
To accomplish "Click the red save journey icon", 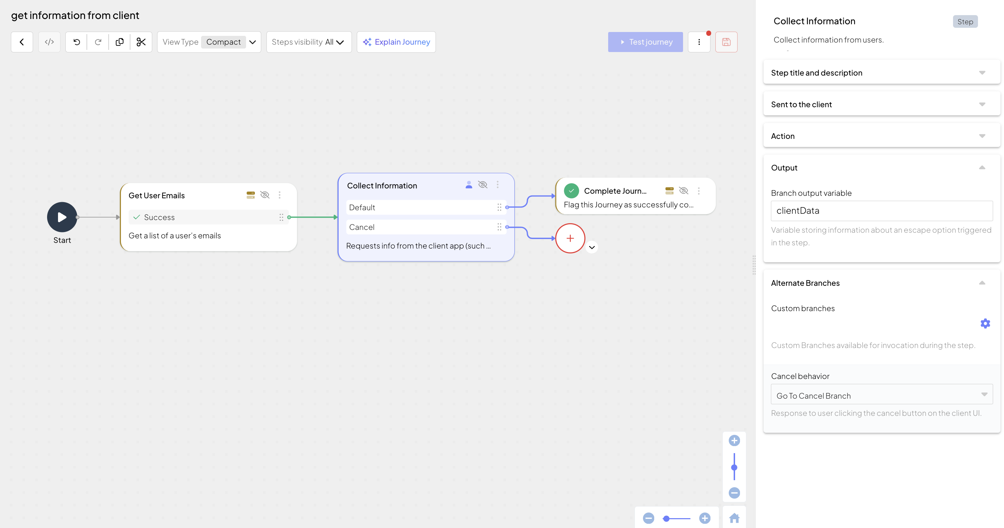I will point(726,42).
